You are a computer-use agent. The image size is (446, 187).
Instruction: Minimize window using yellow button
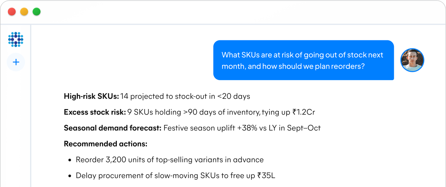coord(24,12)
